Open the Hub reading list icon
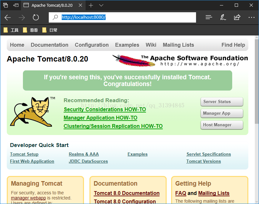 pos(209,17)
